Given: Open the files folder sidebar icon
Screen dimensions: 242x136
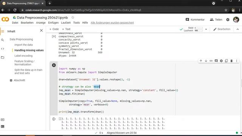Looking at the screenshot, I should click(x=3, y=57).
